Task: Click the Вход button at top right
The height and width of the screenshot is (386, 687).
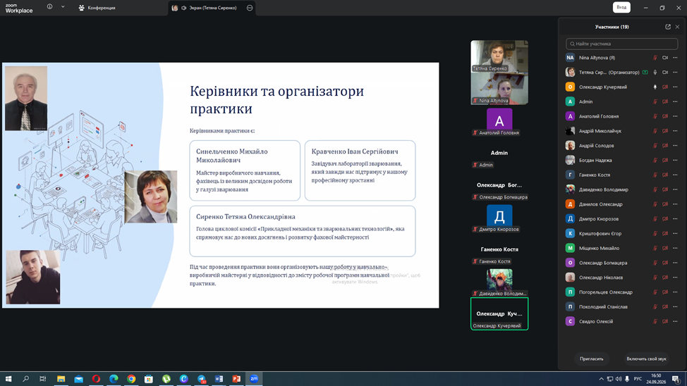Action: tap(621, 8)
